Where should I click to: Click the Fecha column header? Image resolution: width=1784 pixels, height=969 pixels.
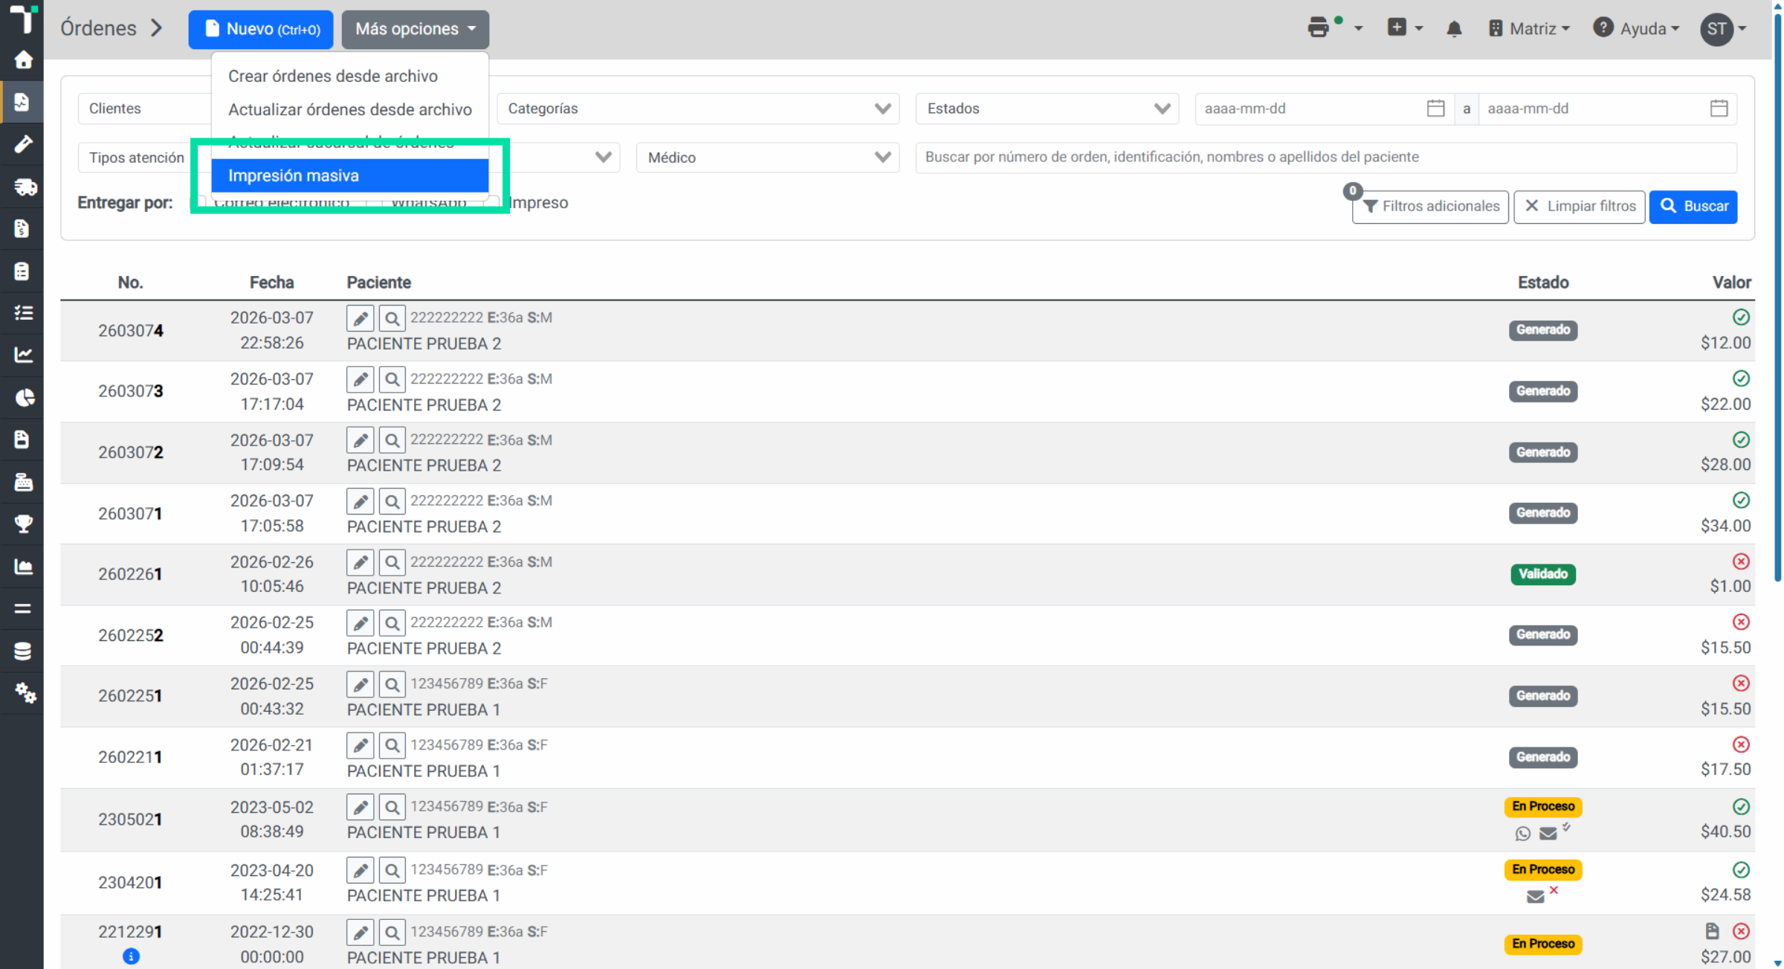(271, 283)
